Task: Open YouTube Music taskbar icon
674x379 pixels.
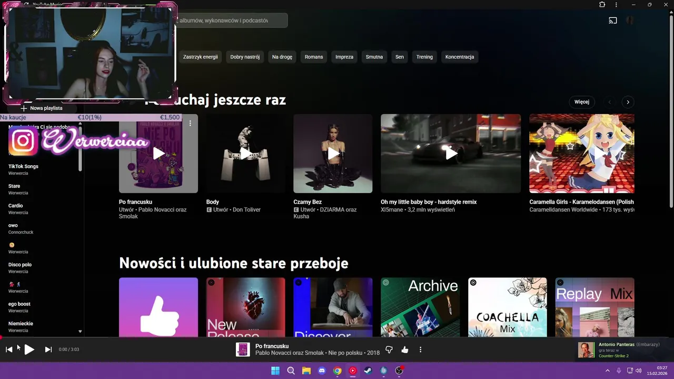Action: [x=353, y=371]
